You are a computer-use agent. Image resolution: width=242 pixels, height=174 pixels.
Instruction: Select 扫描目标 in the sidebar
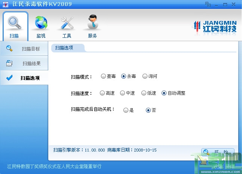tap(24, 49)
